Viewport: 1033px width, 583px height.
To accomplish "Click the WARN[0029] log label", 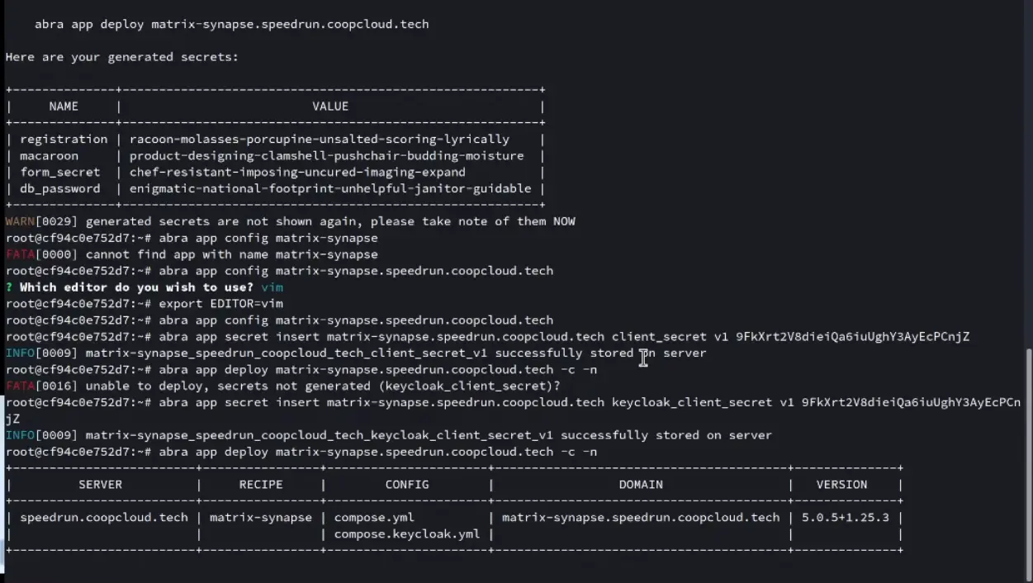I will (41, 221).
